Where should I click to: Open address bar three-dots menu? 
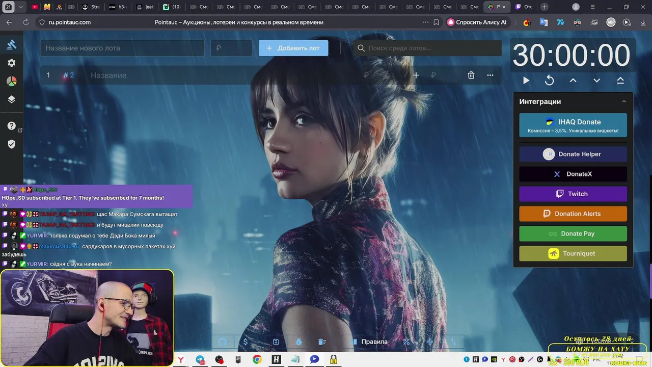coord(425,22)
